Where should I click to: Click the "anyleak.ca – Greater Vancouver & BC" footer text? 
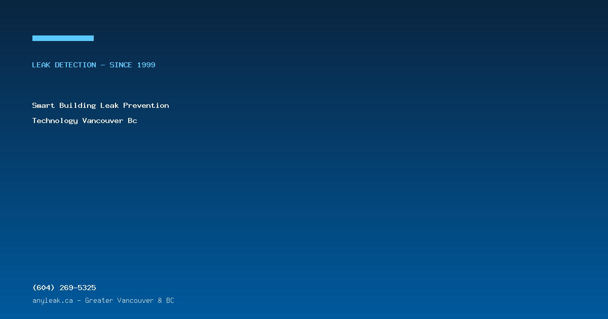(103, 300)
